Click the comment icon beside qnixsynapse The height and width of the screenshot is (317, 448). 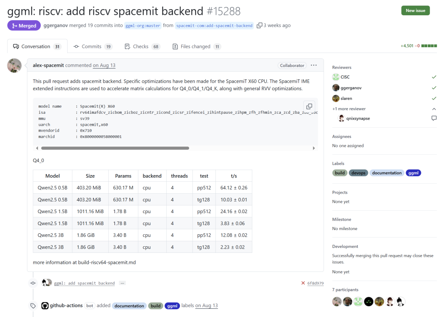tap(434, 118)
